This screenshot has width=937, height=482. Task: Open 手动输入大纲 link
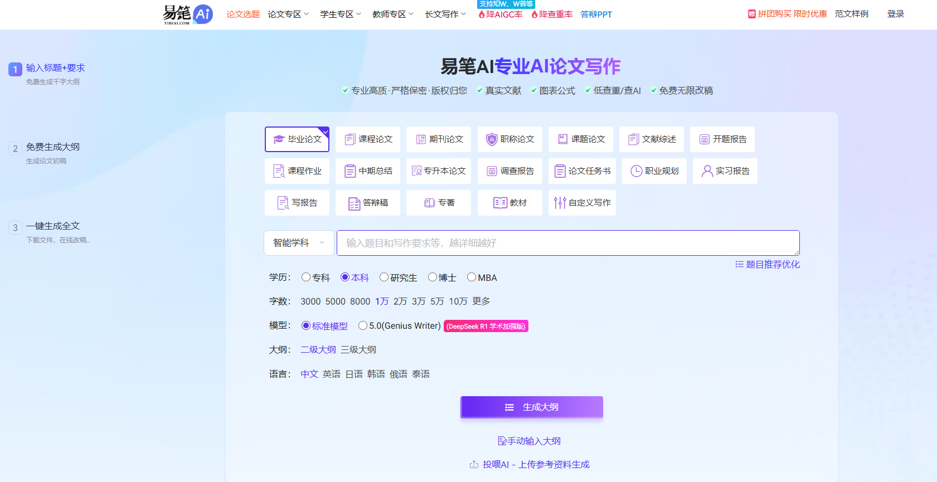click(x=530, y=441)
